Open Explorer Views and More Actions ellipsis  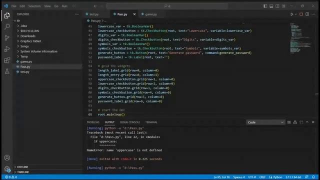(x=76, y=14)
